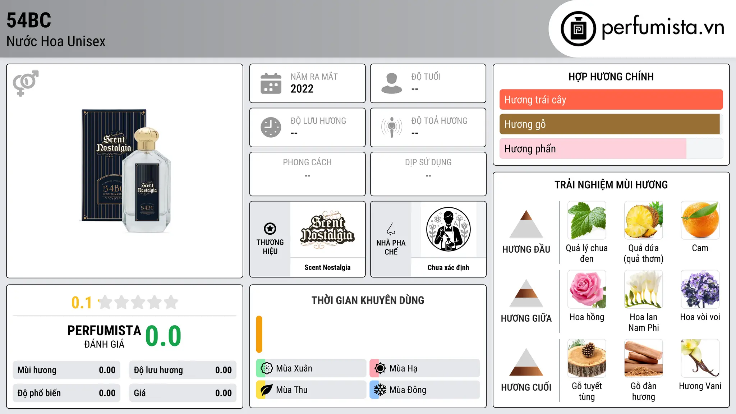Screen dimensions: 736x414
Task: Click the Perfumista đánh giá label
Action: click(x=104, y=336)
